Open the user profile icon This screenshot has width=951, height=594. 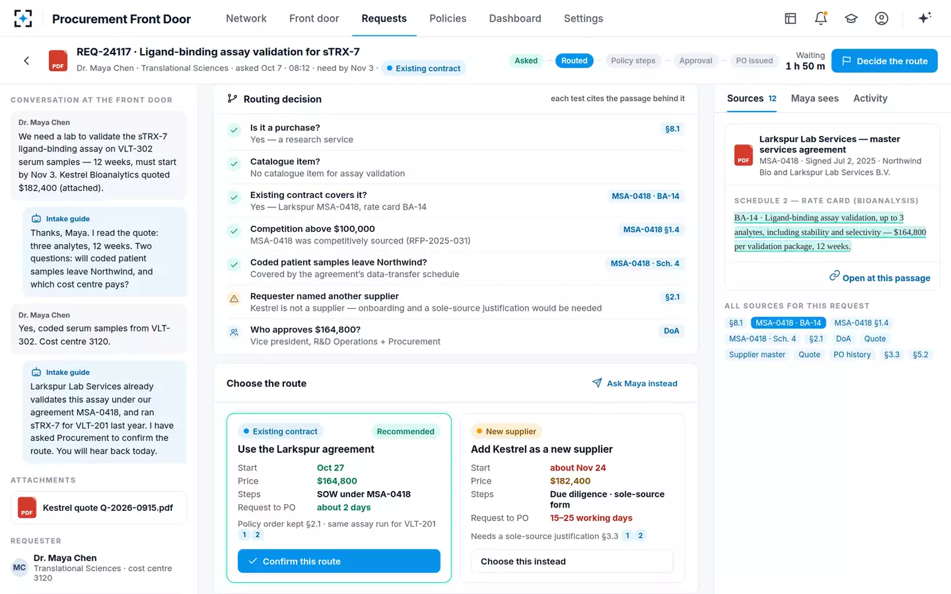[x=882, y=18]
